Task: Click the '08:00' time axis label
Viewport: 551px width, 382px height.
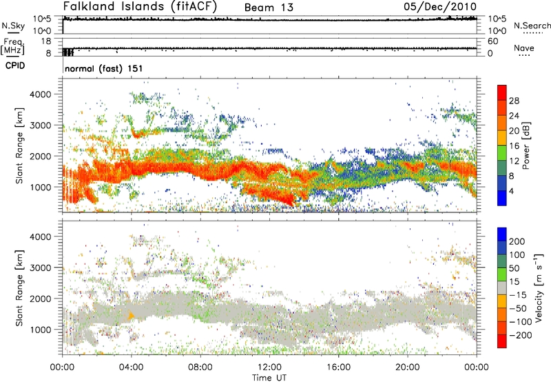Action: pos(200,368)
